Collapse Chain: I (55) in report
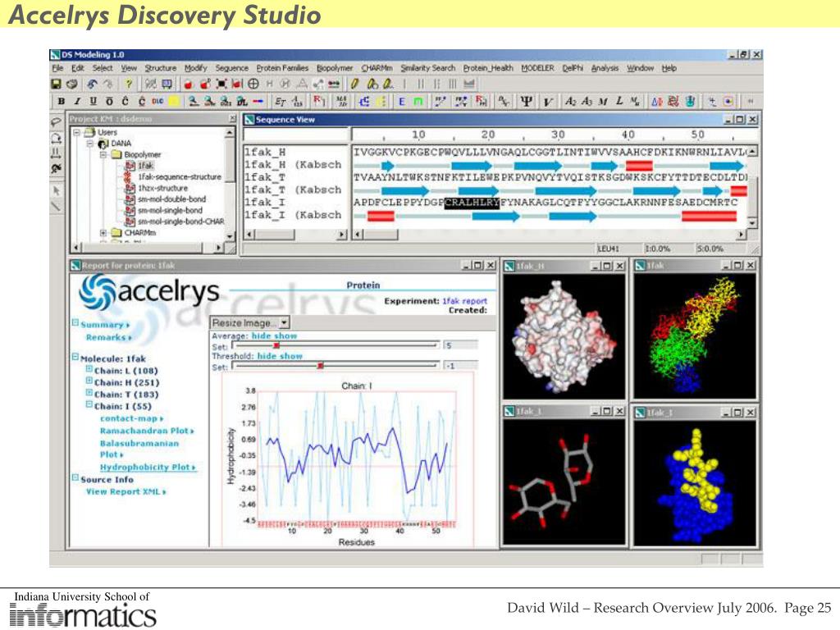Screen dimensions: 840x630 click(x=89, y=404)
